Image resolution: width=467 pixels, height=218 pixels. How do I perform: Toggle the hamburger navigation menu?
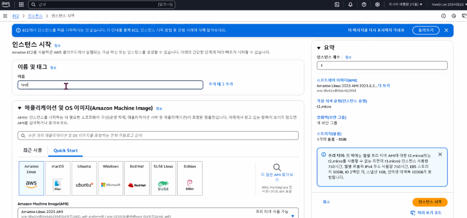(x=5, y=16)
